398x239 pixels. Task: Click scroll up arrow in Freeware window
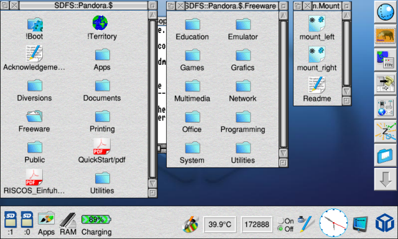click(284, 16)
